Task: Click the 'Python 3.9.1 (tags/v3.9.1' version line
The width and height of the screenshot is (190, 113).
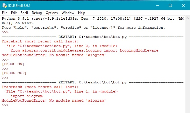Action: pos(93,19)
